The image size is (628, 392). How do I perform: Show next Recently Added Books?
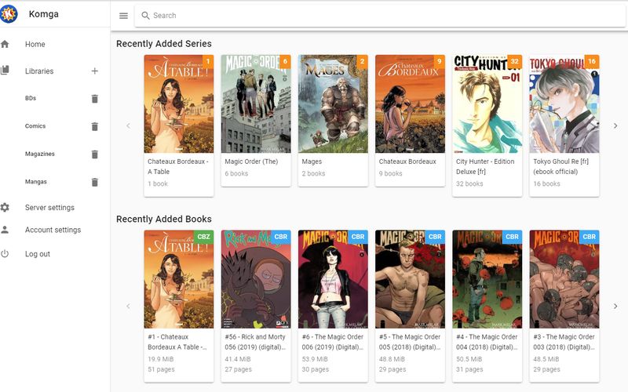coord(615,306)
